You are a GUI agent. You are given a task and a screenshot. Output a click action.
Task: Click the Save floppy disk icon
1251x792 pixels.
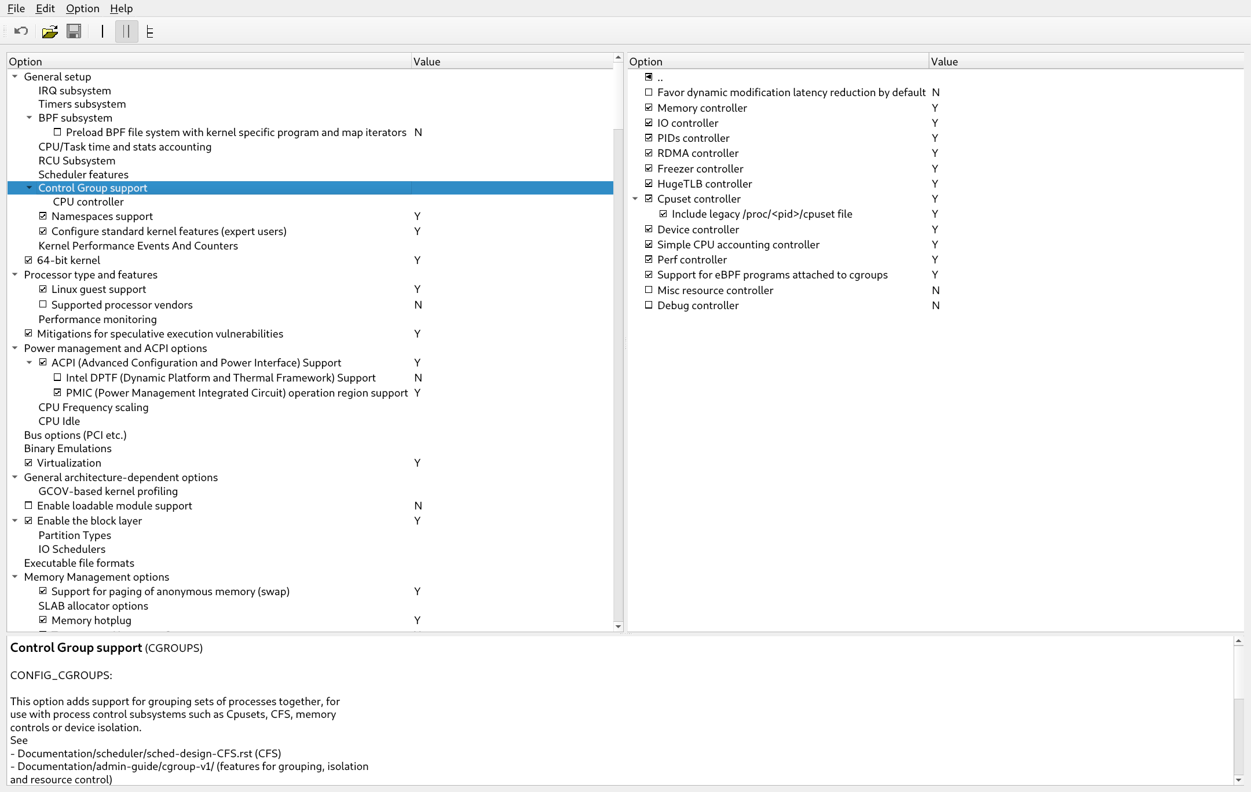[x=74, y=31]
